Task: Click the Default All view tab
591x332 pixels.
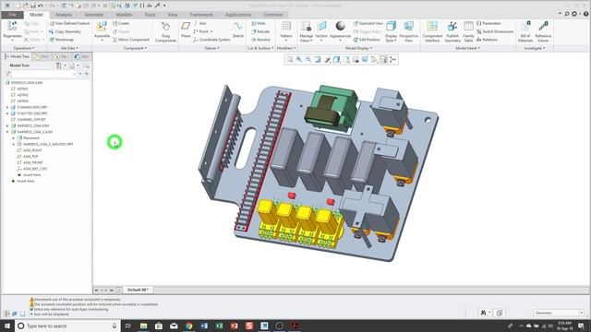Action: tap(138, 290)
